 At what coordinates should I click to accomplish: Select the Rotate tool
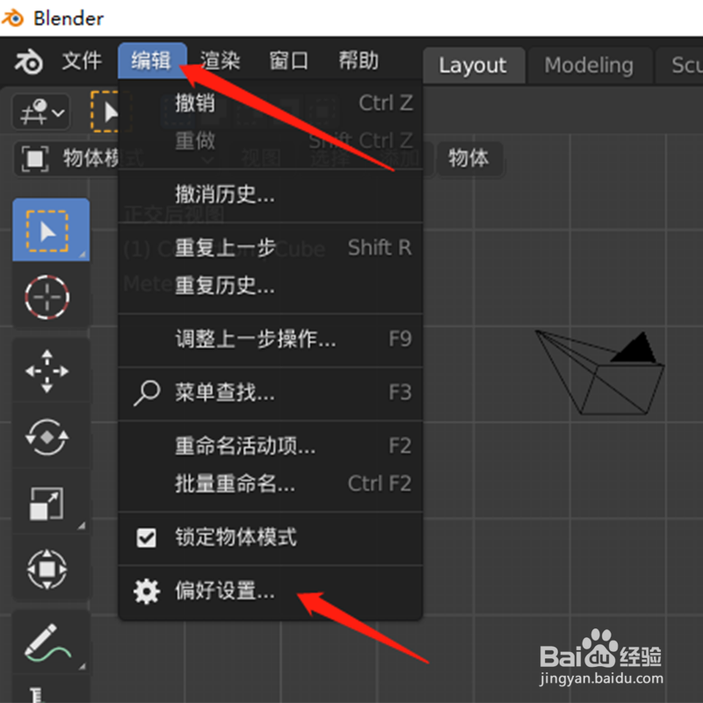[47, 437]
